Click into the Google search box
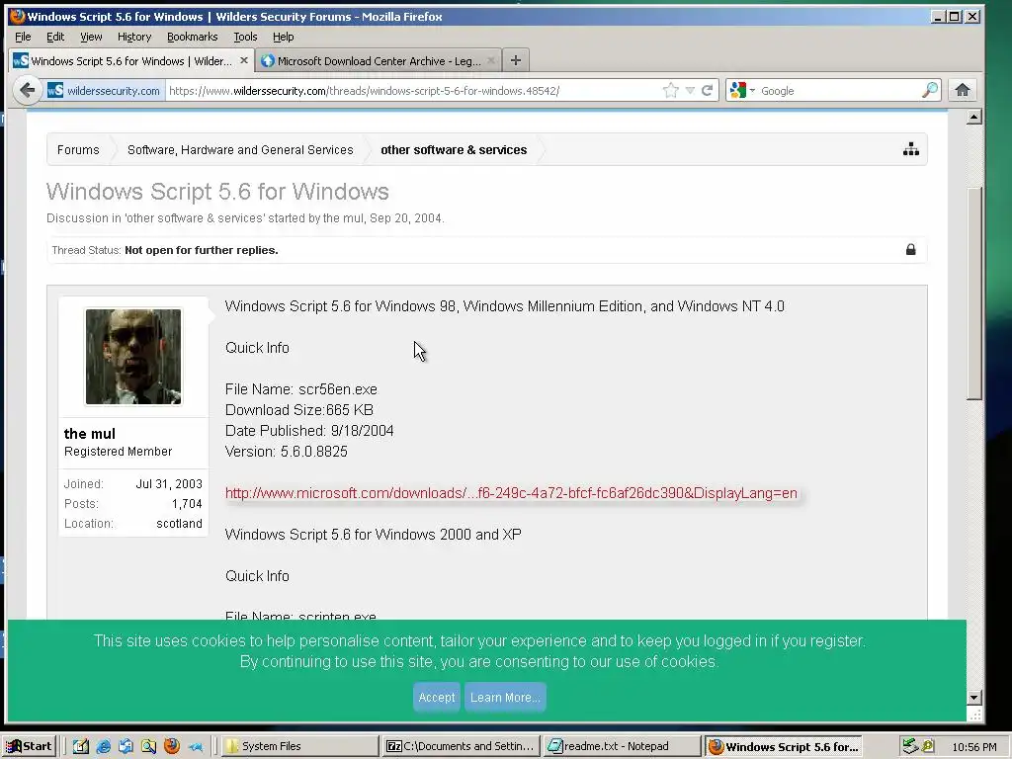The image size is (1012, 759). 839,90
